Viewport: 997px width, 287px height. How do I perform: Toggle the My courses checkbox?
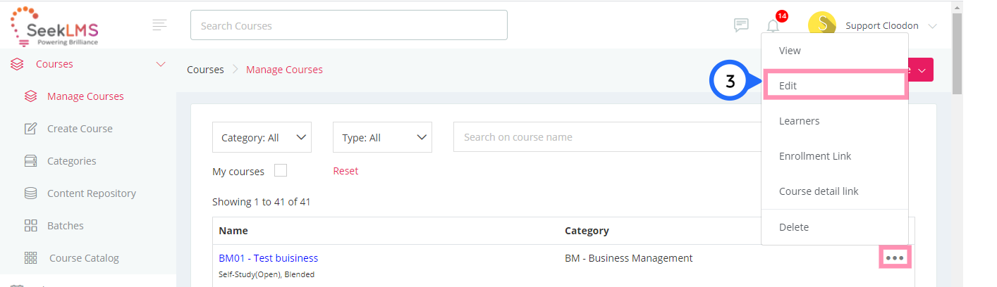pos(281,171)
